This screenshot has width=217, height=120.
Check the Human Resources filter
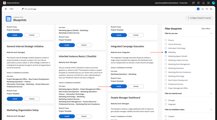[x=166, y=44]
